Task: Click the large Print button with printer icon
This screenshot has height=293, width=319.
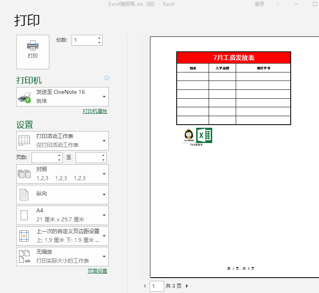Action: [33, 52]
